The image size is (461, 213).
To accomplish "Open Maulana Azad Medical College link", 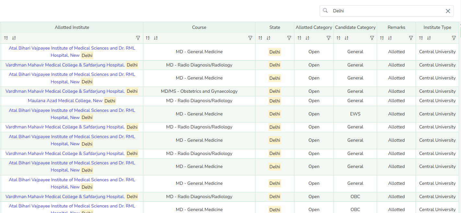I will 65,101.
